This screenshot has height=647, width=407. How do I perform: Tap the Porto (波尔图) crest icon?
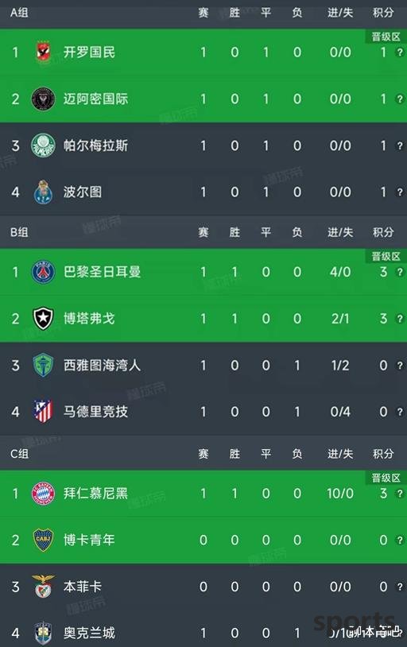(43, 192)
